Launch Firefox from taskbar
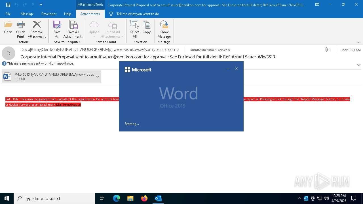 tap(144, 198)
